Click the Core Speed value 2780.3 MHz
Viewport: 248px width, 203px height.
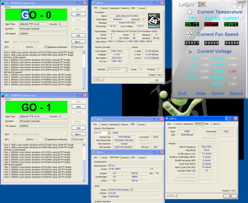tap(117, 51)
